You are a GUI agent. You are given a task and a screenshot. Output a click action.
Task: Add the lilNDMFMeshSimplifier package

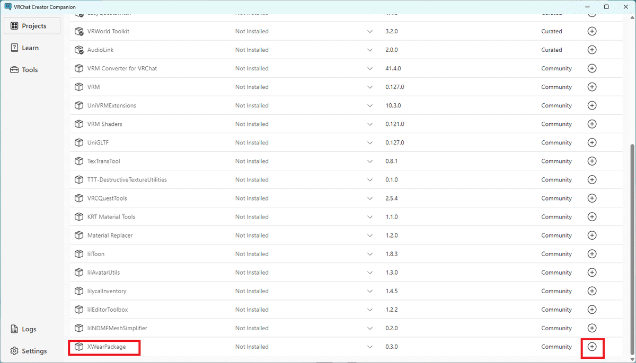click(592, 328)
